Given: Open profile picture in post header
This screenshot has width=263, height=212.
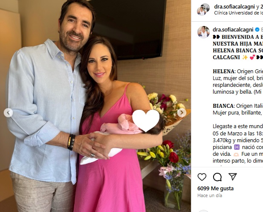Looking at the screenshot, I should click(203, 9).
